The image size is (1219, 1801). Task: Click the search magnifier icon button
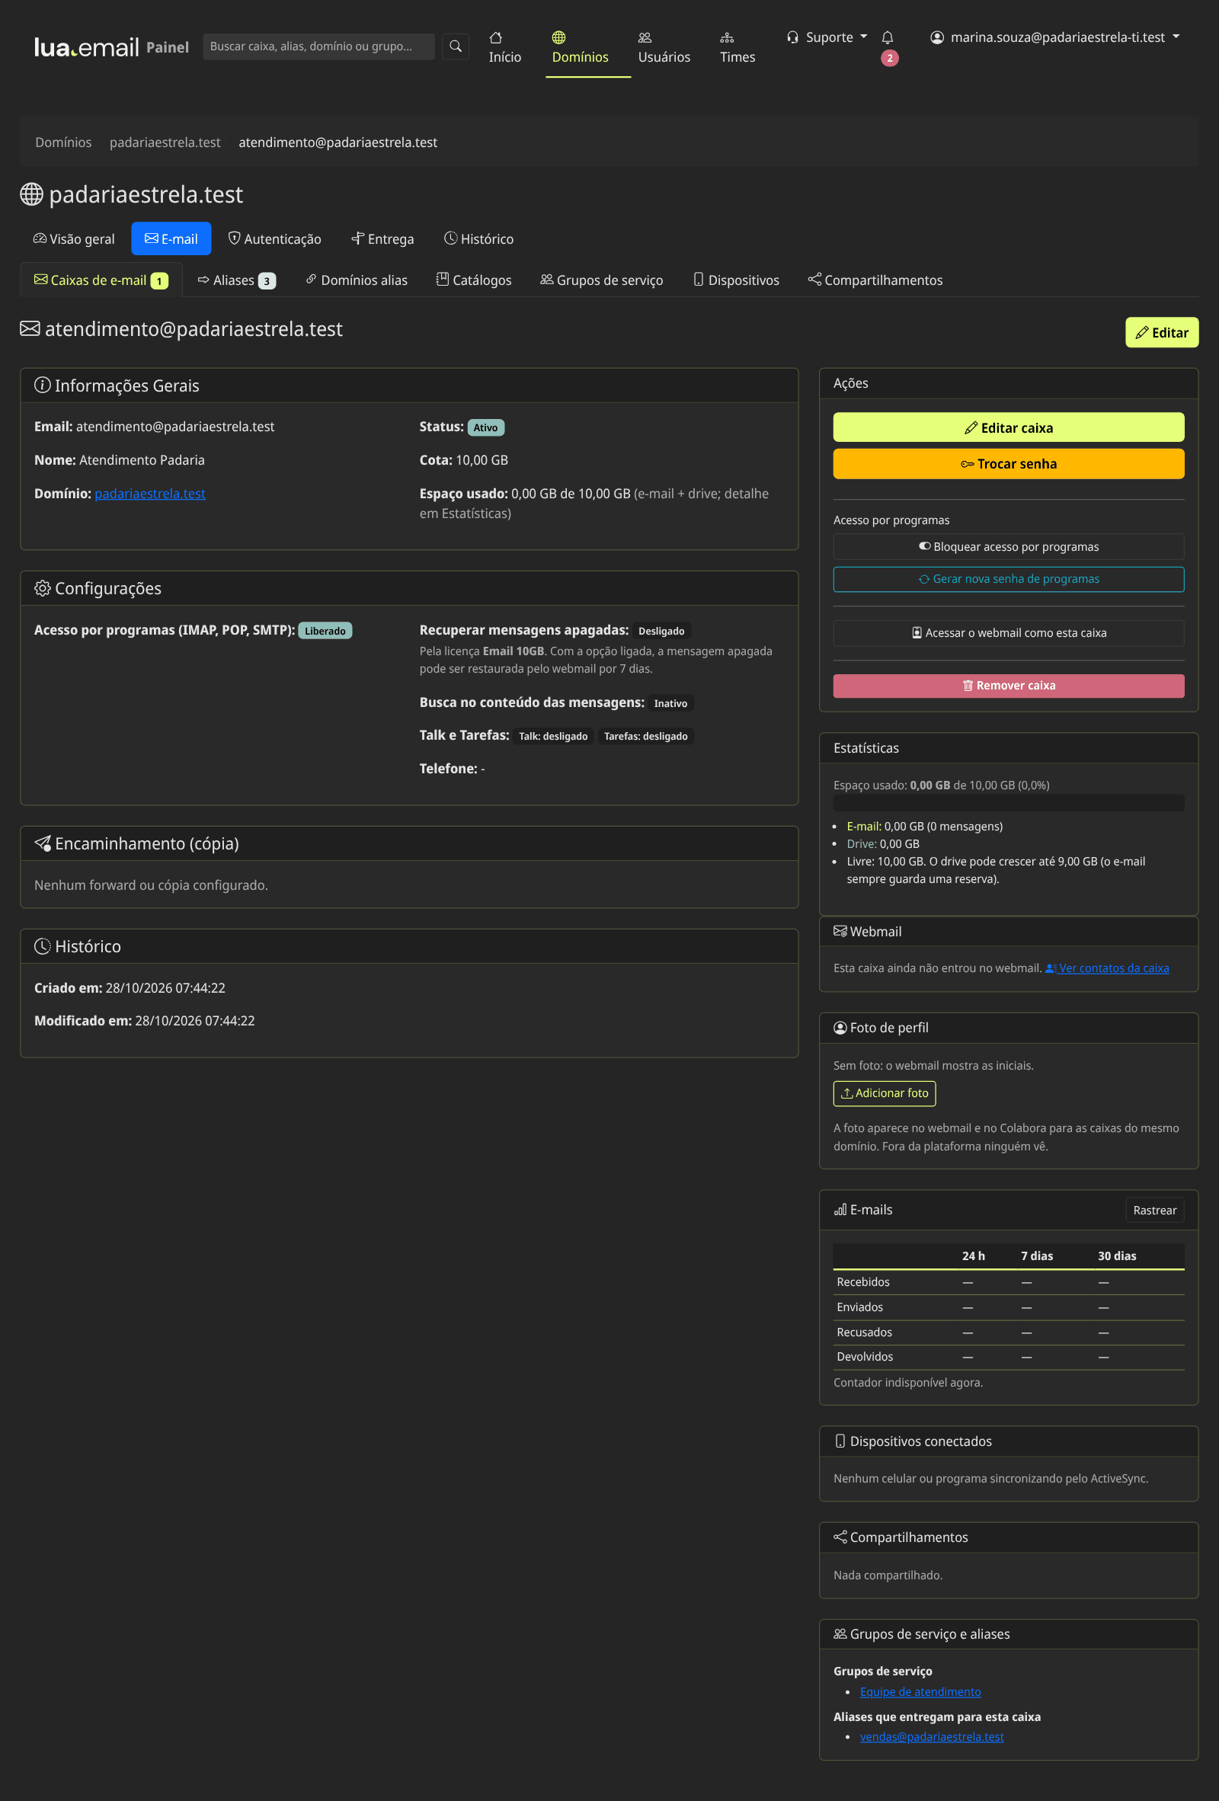pos(456,46)
